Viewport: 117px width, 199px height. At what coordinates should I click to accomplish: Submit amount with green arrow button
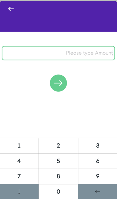tap(58, 83)
